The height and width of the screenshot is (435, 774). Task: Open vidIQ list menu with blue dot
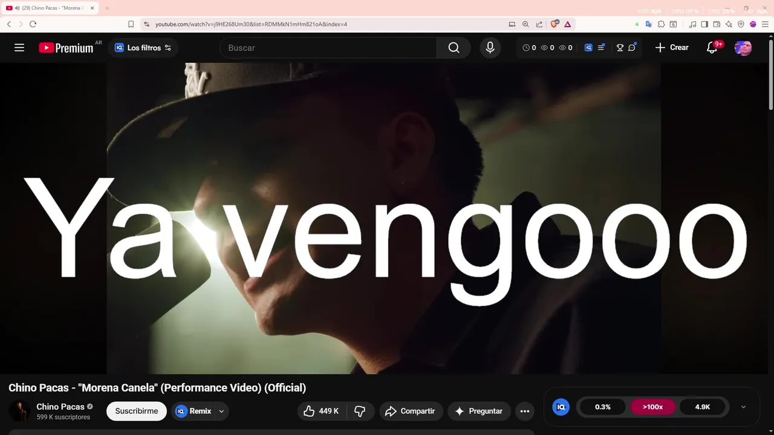tap(601, 47)
